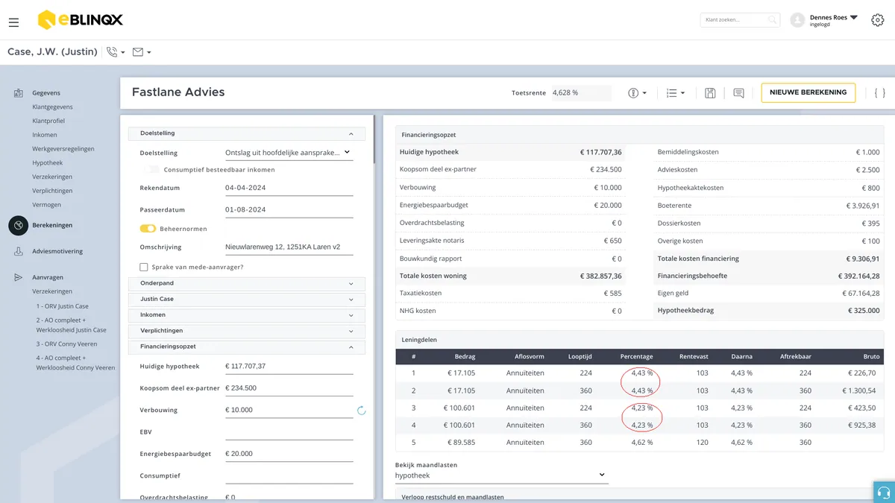
Task: Click the Dennes Roes user avatar
Action: pyautogui.click(x=797, y=20)
